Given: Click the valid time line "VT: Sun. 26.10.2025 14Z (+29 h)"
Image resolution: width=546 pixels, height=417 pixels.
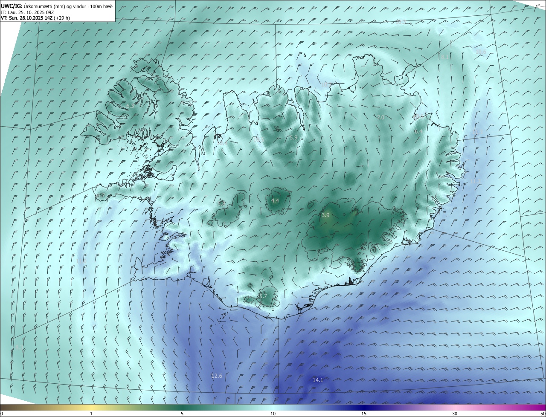Looking at the screenshot, I should (x=35, y=18).
